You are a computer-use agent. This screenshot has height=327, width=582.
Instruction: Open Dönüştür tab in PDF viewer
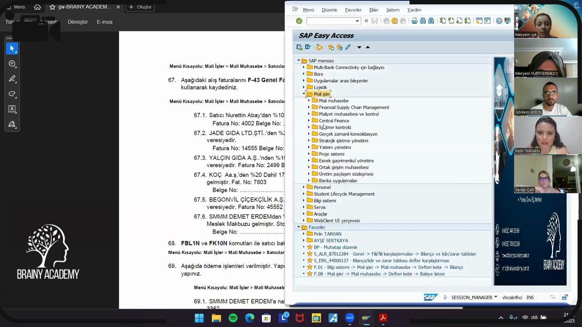coord(78,22)
